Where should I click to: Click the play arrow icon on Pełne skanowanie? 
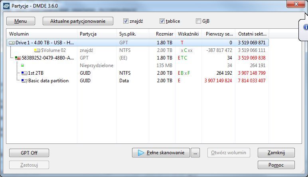141,153
